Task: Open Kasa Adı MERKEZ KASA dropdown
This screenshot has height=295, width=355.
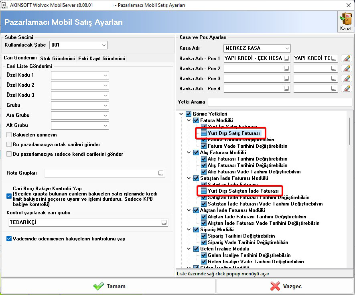Action: [x=287, y=48]
